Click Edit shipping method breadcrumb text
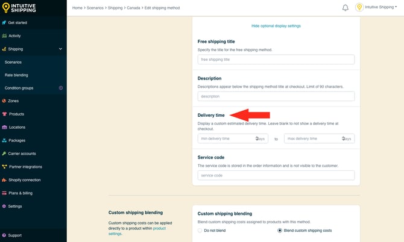Image resolution: width=404 pixels, height=242 pixels. [x=162, y=8]
